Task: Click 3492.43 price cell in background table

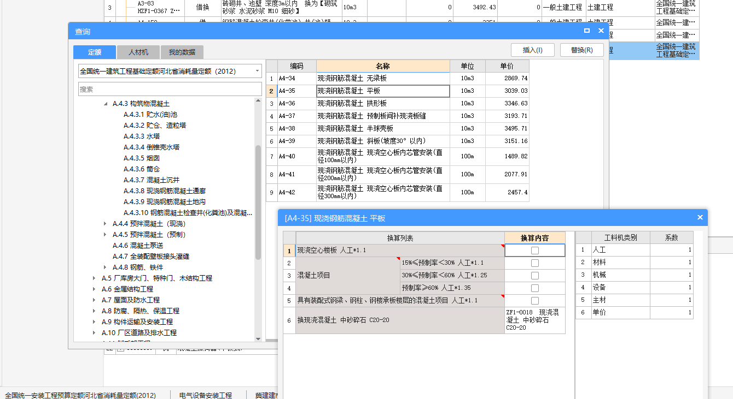Action: coord(475,8)
